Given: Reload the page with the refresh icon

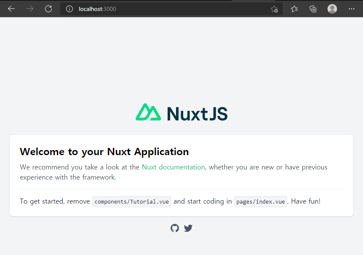Looking at the screenshot, I should 48,9.
